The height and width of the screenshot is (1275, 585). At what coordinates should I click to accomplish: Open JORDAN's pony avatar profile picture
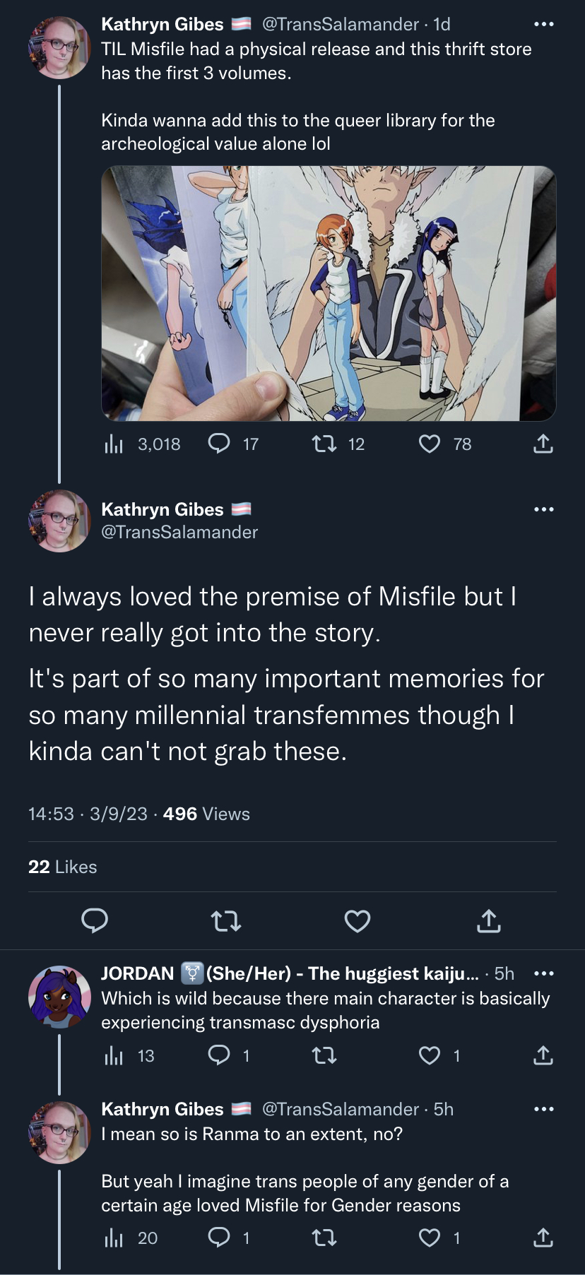tap(59, 997)
